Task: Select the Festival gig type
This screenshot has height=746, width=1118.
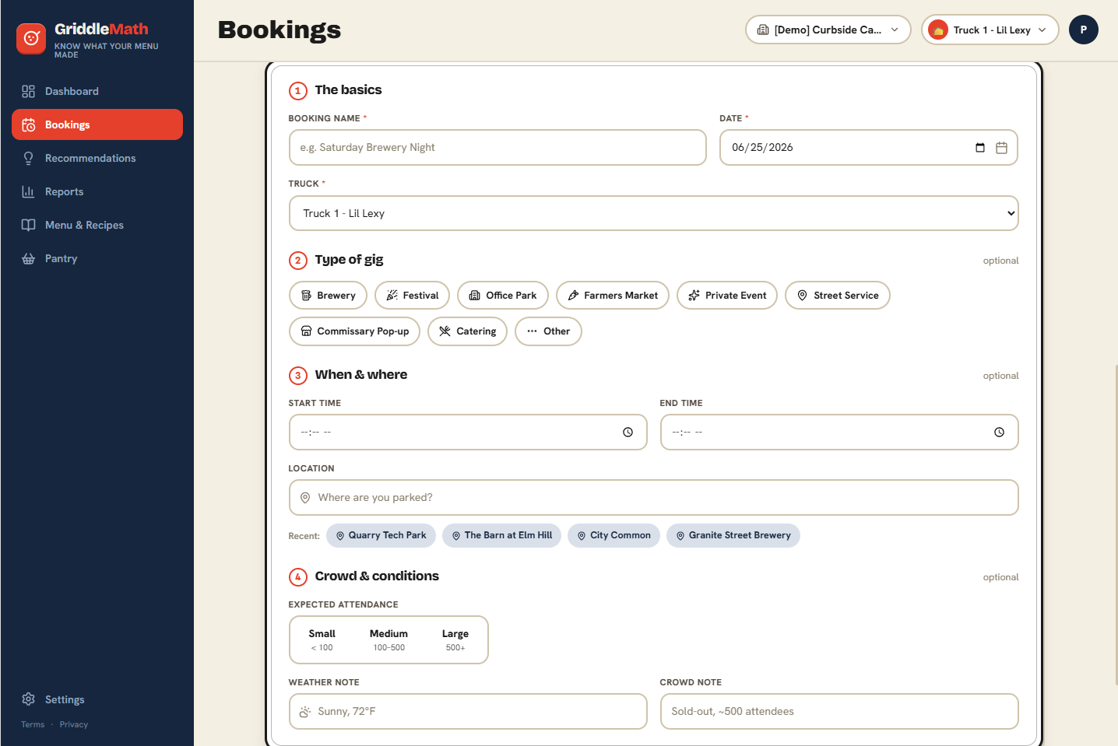Action: 413,296
